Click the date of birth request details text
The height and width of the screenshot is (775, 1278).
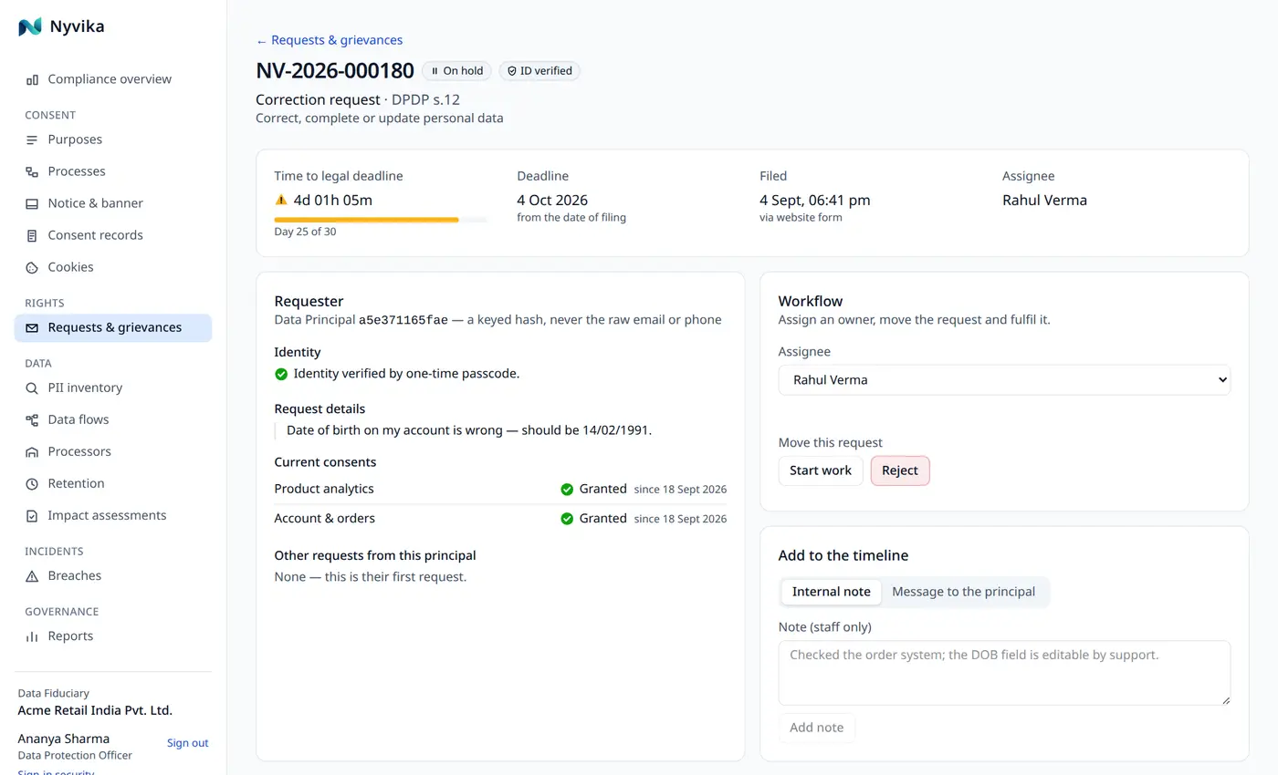point(469,430)
